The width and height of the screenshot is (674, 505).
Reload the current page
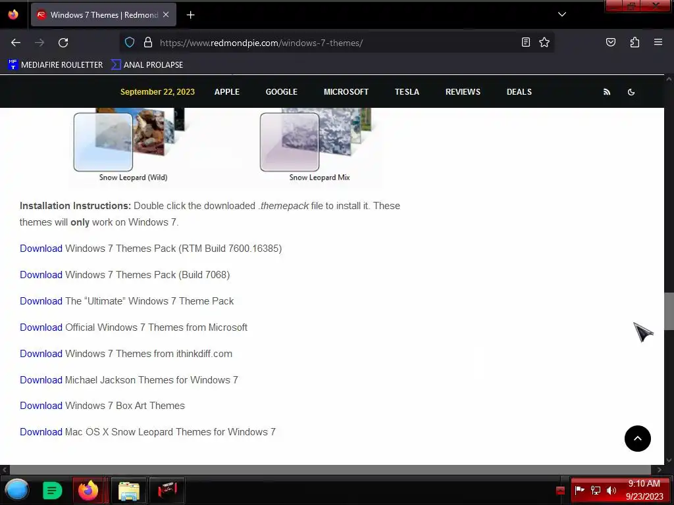63,43
